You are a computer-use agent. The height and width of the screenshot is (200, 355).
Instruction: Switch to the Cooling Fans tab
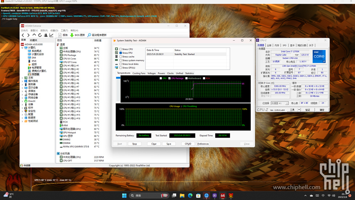click(139, 73)
